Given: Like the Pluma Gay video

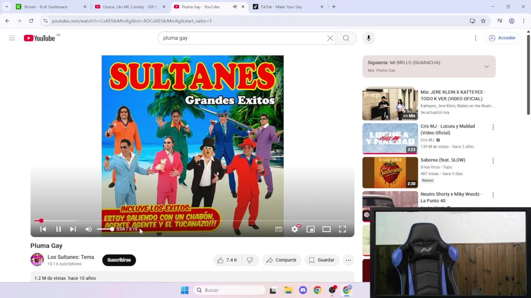Looking at the screenshot, I should coord(227,260).
